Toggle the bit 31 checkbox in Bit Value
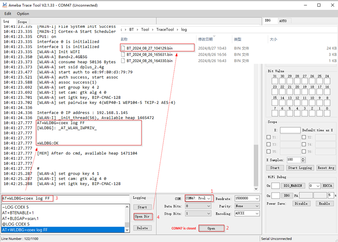 pyautogui.click(x=274, y=81)
